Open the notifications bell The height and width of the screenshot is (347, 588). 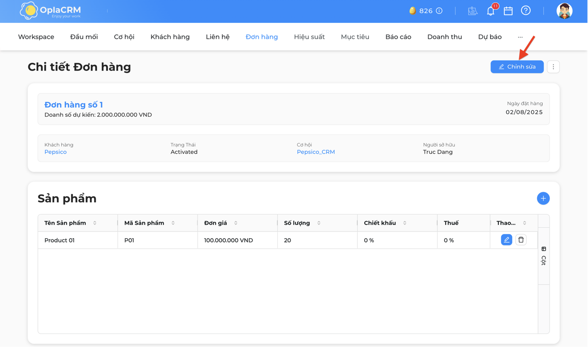tap(491, 11)
